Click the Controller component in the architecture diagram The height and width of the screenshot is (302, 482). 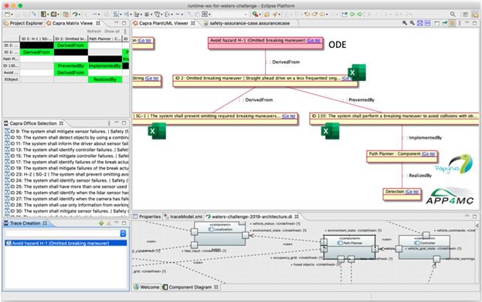(424, 247)
